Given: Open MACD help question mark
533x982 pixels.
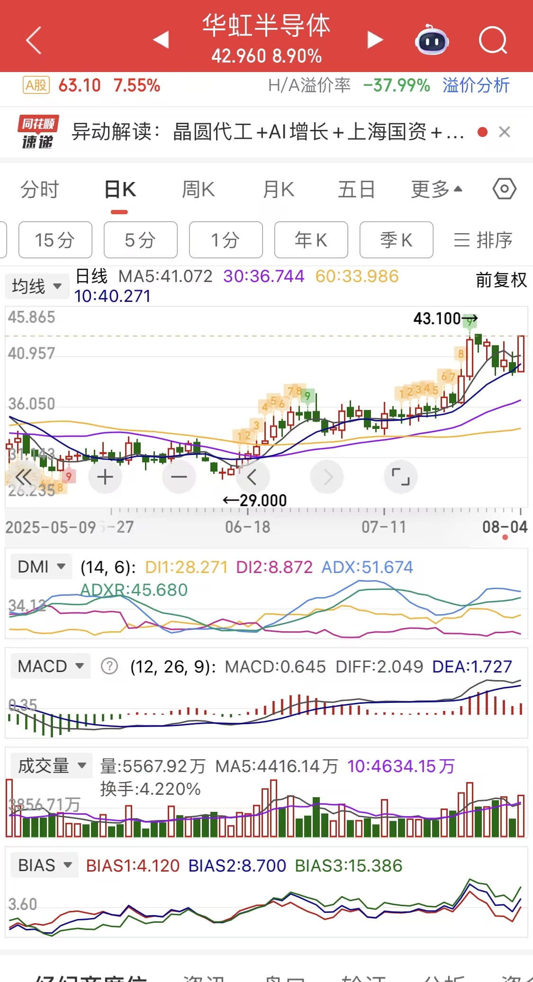Looking at the screenshot, I should [x=109, y=666].
